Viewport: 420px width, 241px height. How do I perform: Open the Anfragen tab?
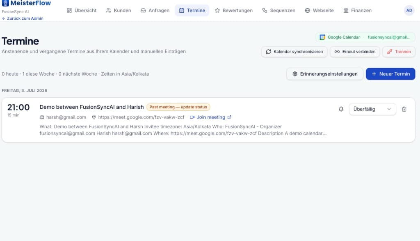[155, 10]
